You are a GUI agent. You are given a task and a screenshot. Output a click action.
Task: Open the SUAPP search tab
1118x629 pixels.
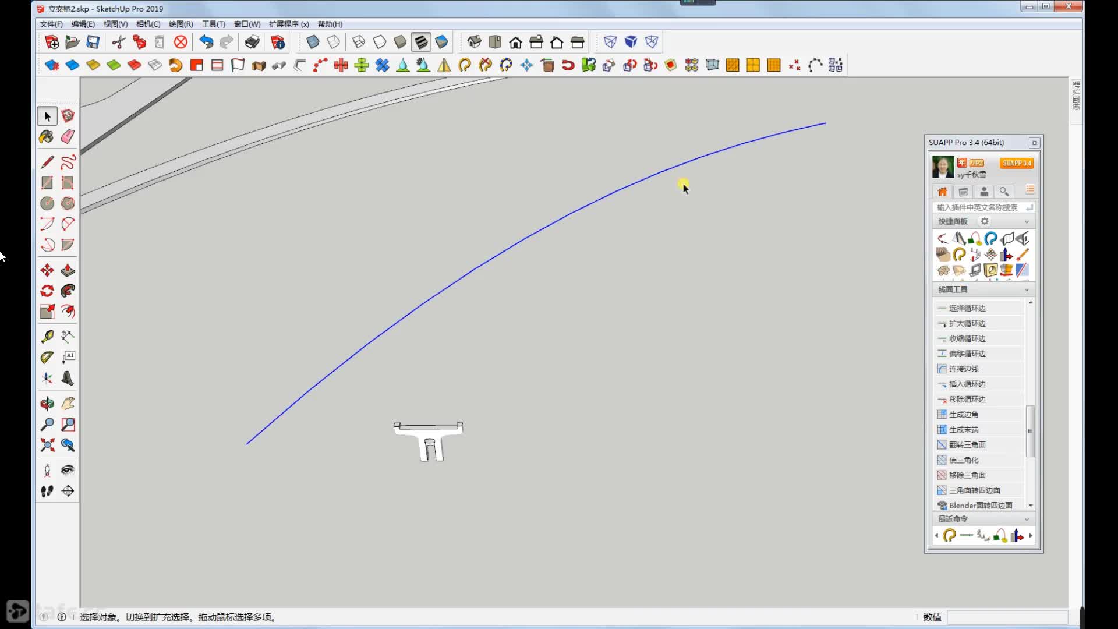pos(1004,192)
